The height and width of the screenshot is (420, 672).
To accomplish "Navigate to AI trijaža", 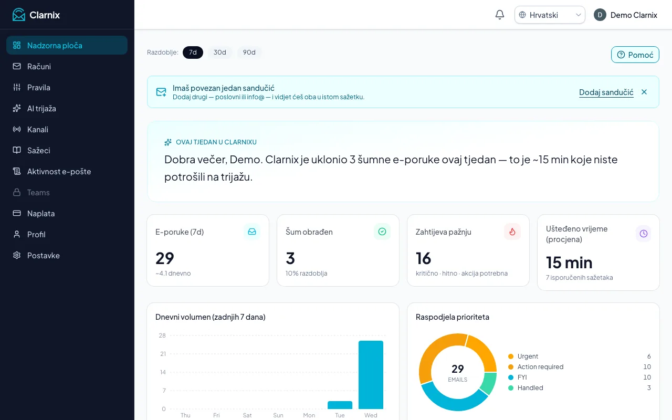I will pos(67,108).
